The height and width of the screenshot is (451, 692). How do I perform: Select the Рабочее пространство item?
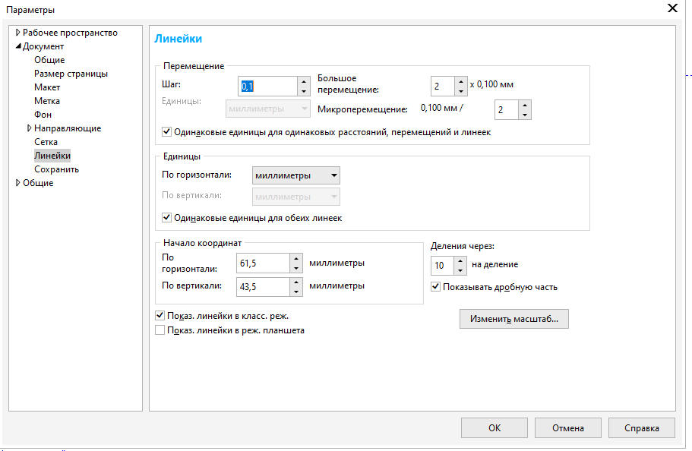click(x=70, y=32)
